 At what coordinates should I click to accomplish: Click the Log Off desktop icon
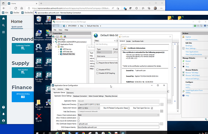click(x=39, y=118)
